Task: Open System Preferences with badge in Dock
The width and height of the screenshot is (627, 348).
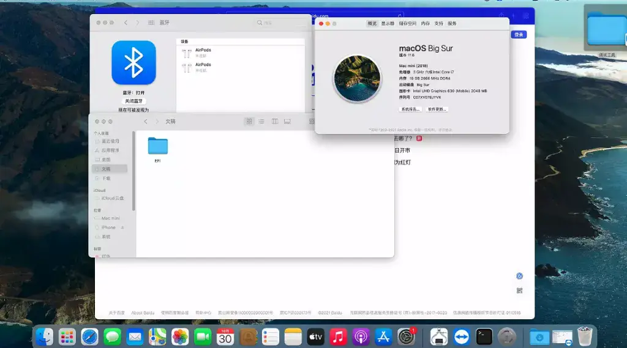Action: click(407, 337)
